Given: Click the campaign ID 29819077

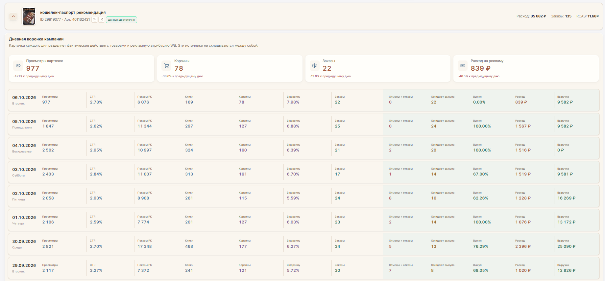Looking at the screenshot, I should click(51, 20).
